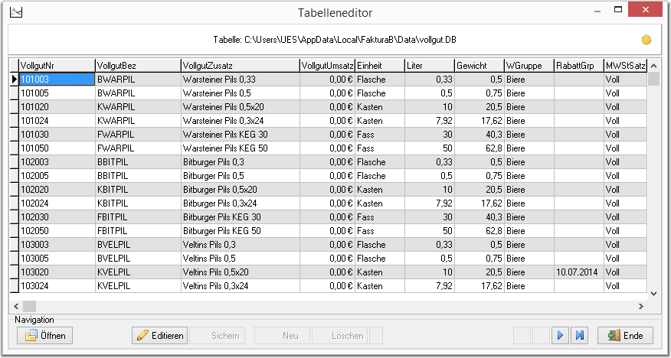Click the table file path text

click(x=335, y=40)
